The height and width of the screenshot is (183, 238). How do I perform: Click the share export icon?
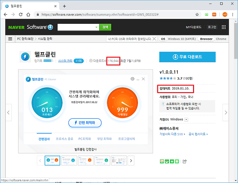(x=184, y=161)
